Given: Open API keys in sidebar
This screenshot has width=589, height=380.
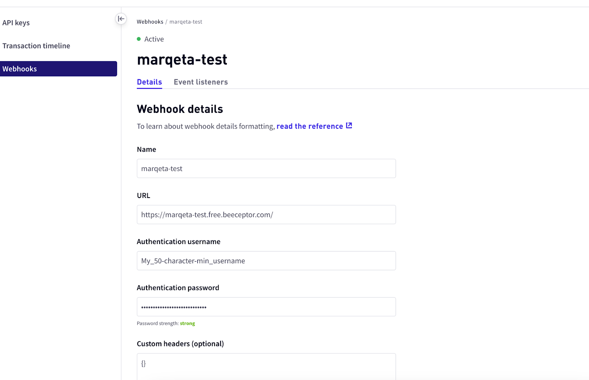Looking at the screenshot, I should pos(16,23).
